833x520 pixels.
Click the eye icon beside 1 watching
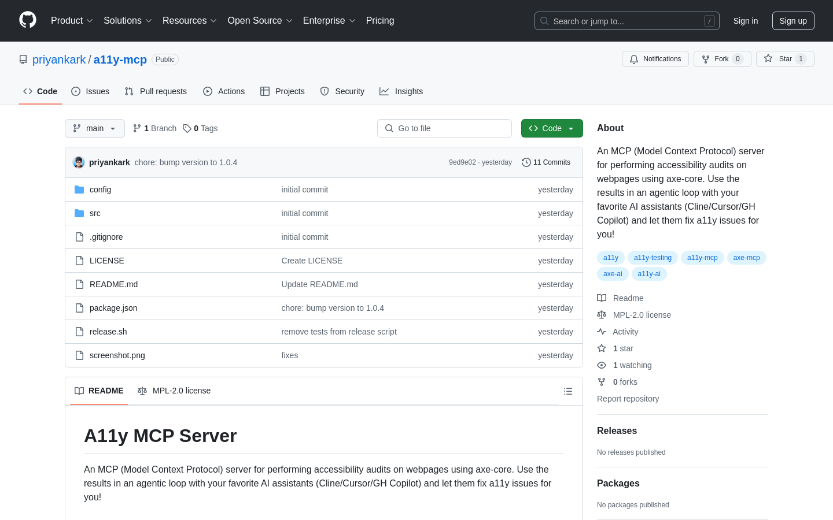(x=602, y=365)
